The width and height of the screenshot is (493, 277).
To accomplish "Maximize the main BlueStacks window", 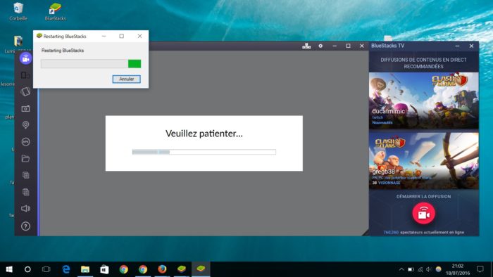I will 348,46.
